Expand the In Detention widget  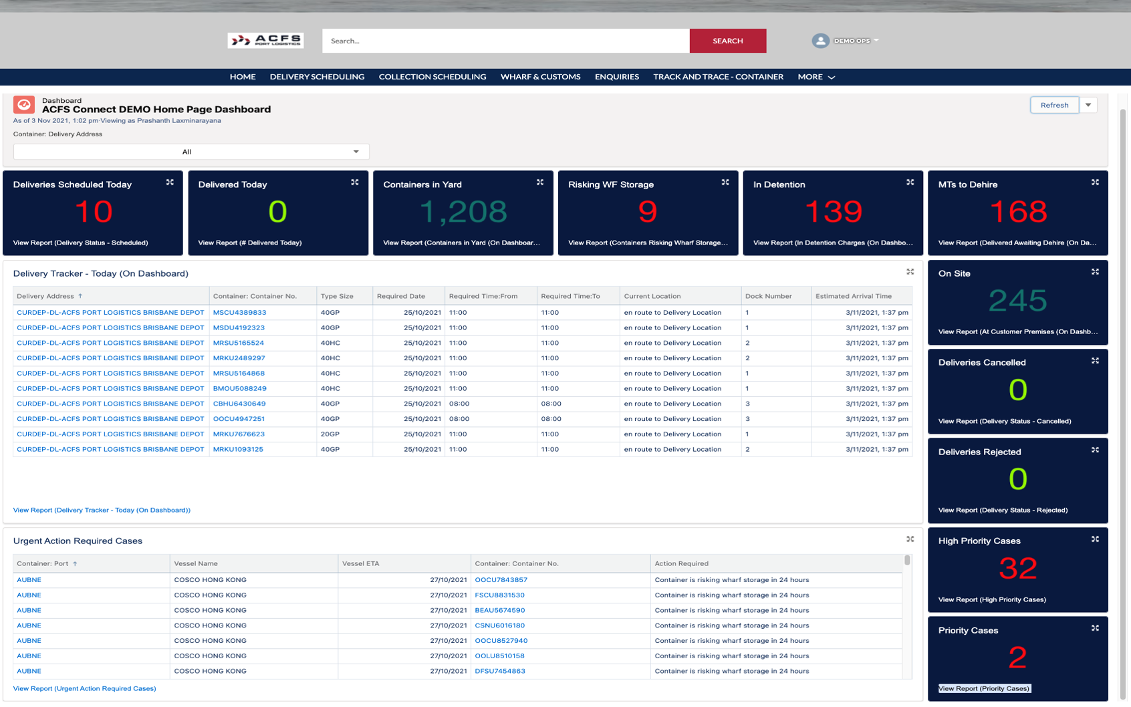[x=910, y=182]
